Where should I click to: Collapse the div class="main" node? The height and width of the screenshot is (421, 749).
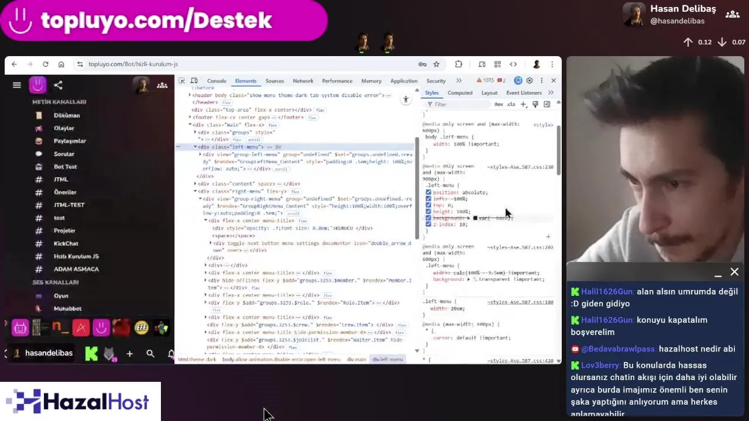(190, 125)
